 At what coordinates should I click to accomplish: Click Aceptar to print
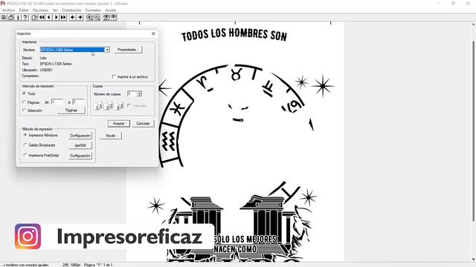tap(119, 124)
